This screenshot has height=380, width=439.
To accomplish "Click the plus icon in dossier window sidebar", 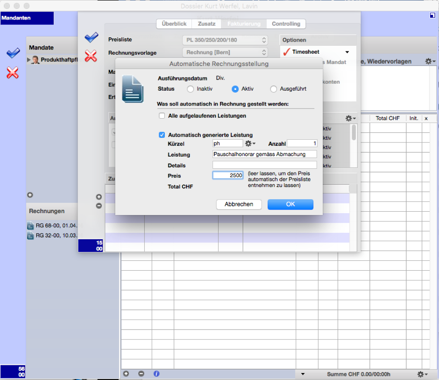I will pyautogui.click(x=99, y=197).
